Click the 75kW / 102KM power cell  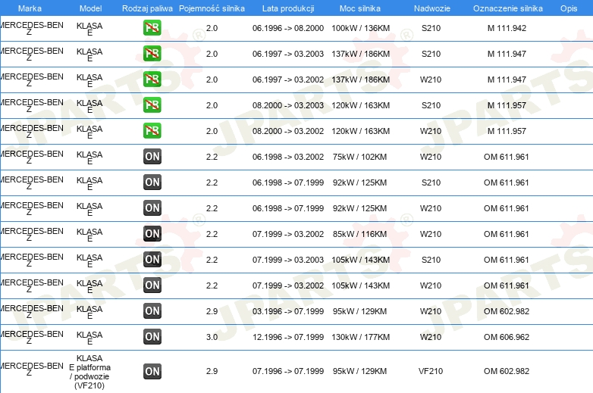tap(359, 157)
